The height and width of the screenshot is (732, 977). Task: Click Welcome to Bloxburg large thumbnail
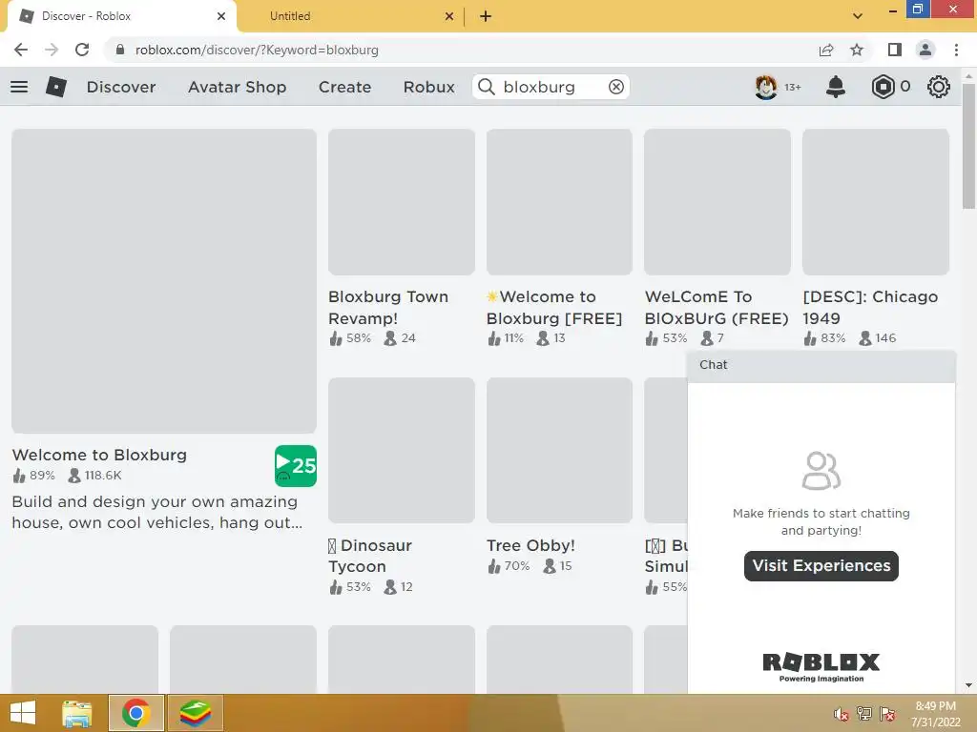[164, 281]
